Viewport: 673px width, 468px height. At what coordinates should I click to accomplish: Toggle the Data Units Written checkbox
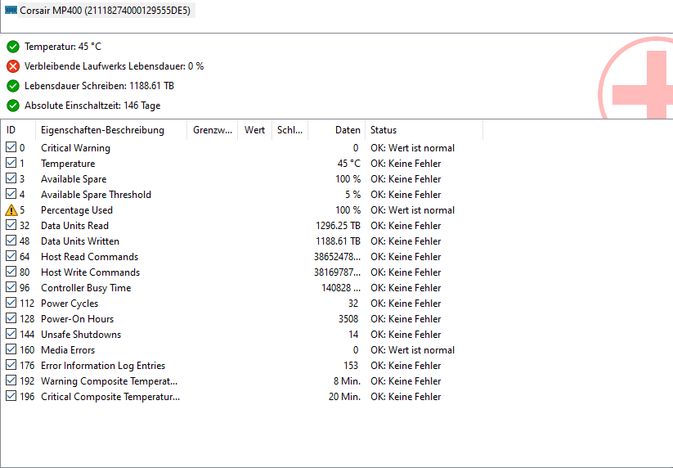(11, 241)
